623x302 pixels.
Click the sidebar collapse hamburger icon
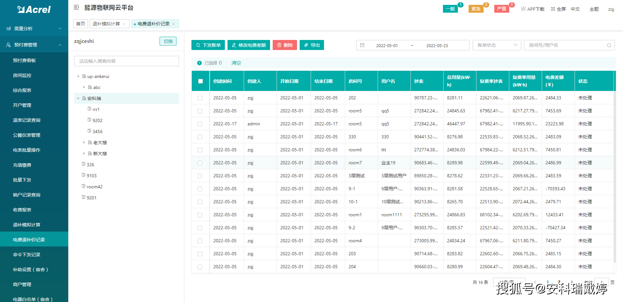[76, 7]
